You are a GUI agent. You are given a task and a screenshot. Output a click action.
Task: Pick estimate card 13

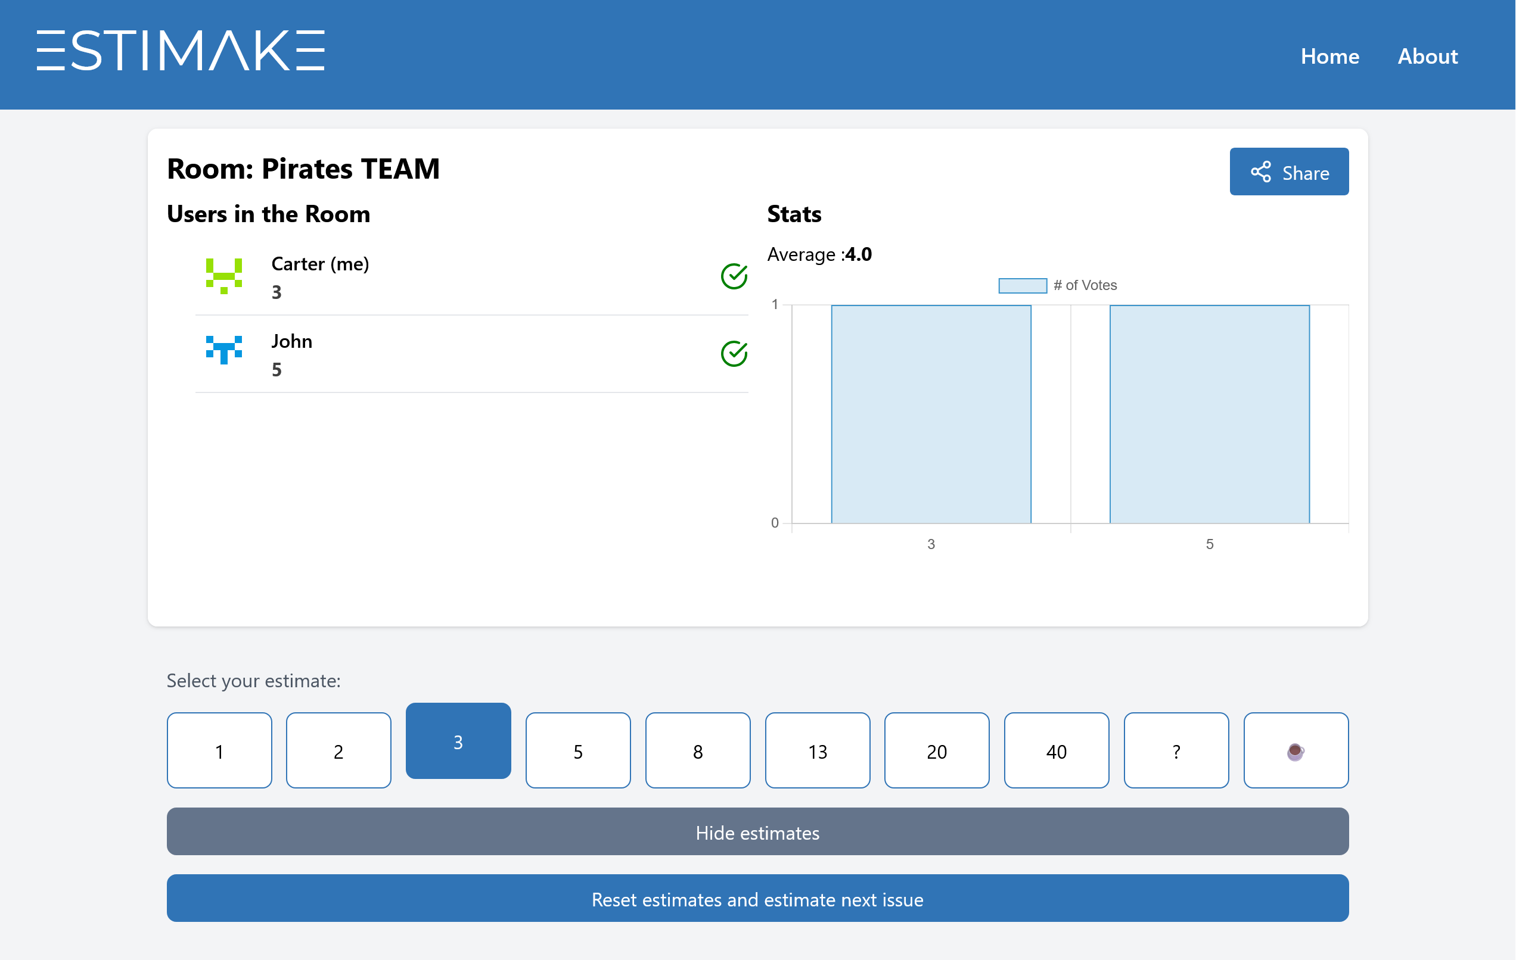pos(817,750)
